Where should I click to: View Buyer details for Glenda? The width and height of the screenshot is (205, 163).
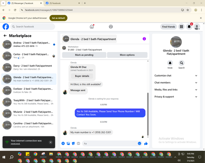point(82,76)
